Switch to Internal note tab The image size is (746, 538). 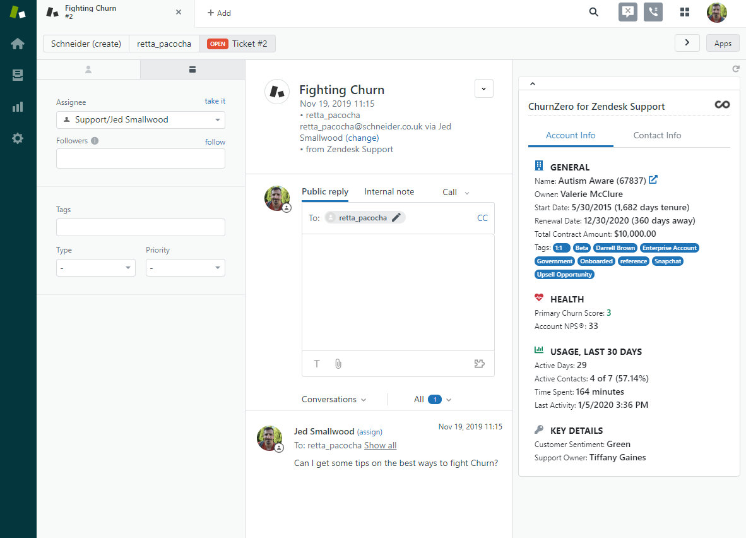[x=389, y=191]
